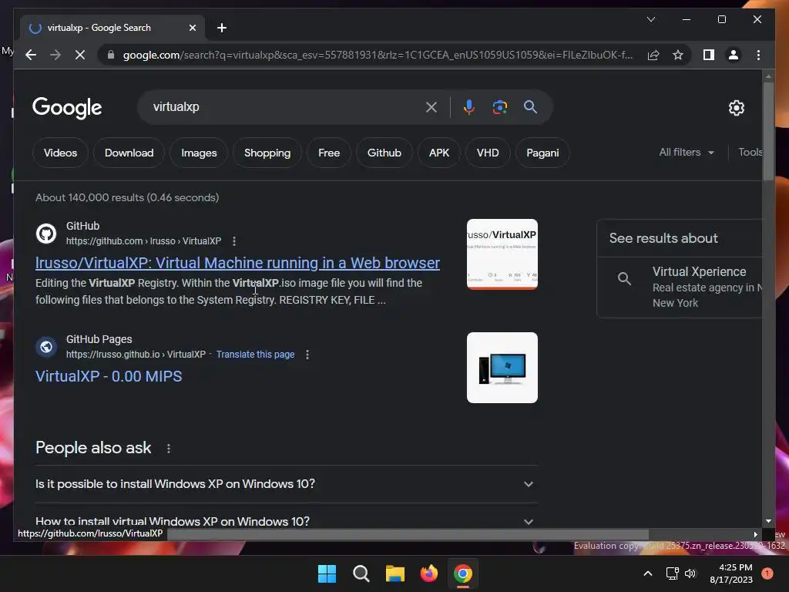
Task: Expand 'Is it possible to install Windows XP' question
Action: coord(287,484)
